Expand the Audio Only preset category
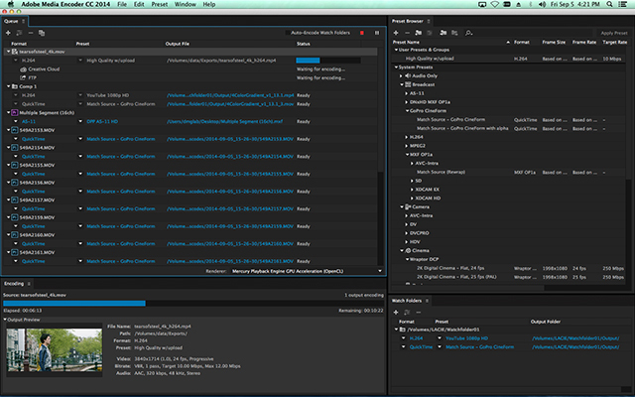Screen dimensions: 635x397 [x=402, y=74]
